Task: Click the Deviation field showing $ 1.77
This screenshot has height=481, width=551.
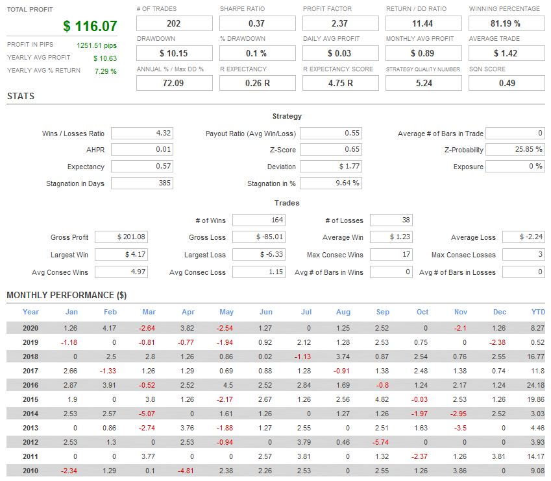Action: coord(331,167)
